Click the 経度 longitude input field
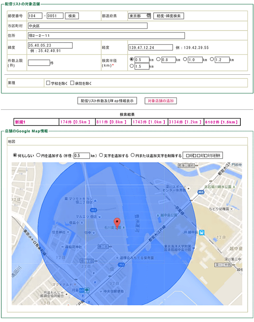Viewport: 254px width, 322px height. pos(151,47)
